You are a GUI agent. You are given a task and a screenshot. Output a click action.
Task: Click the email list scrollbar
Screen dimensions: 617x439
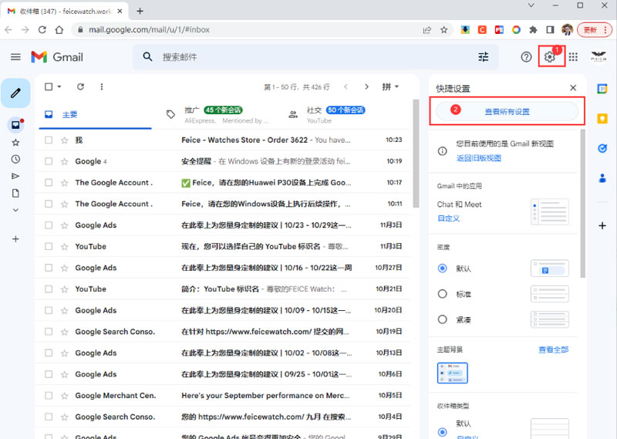[x=416, y=154]
